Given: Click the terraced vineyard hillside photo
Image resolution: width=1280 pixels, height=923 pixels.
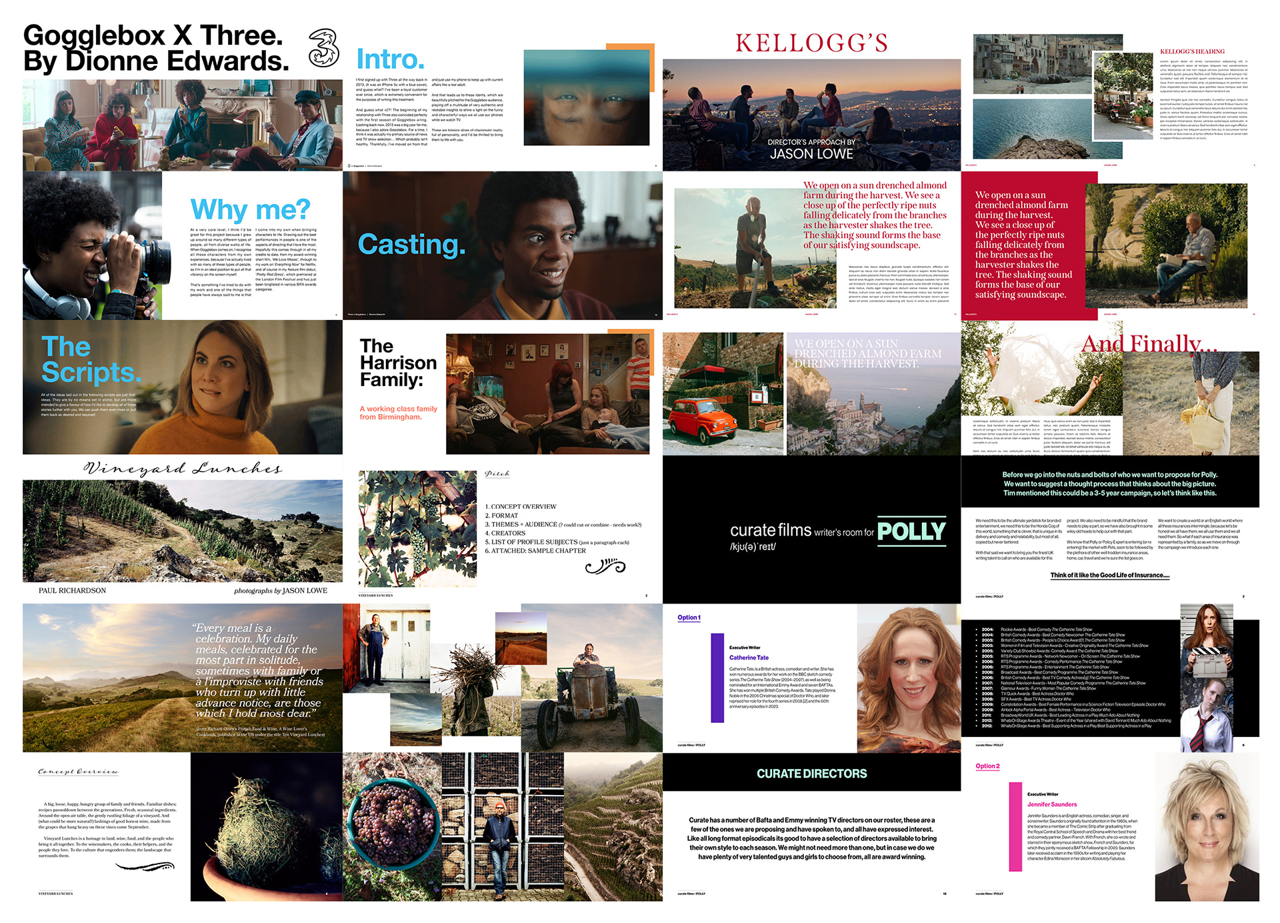Looking at the screenshot, I should tap(613, 828).
